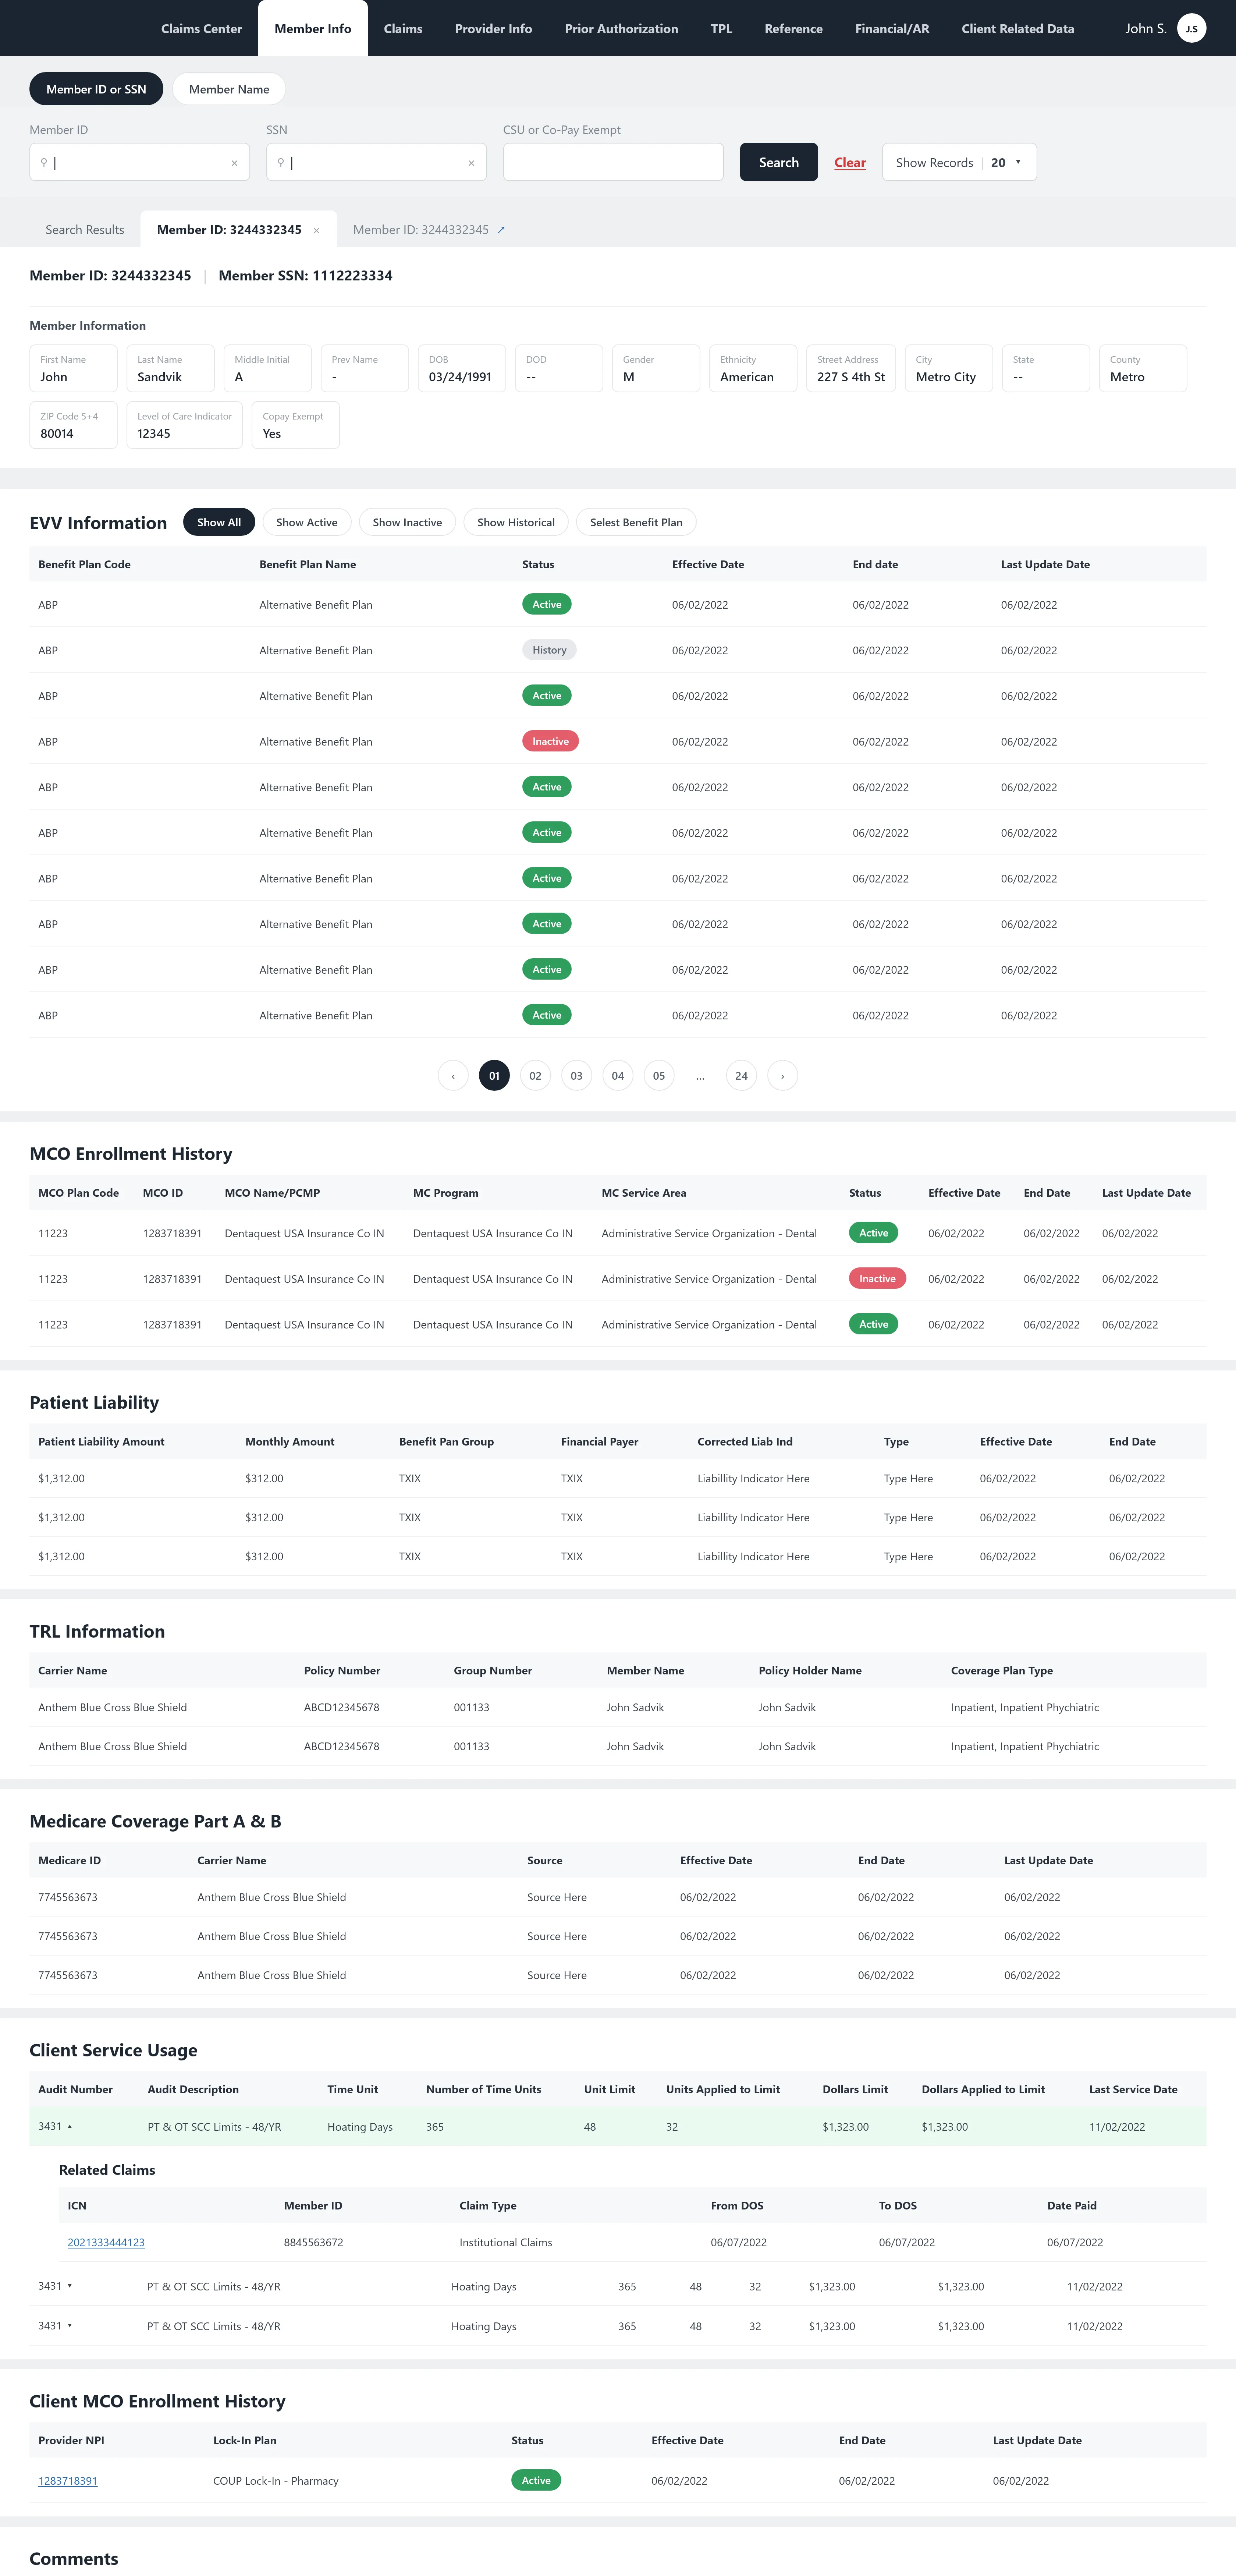Click the ZIP Code 80014 field
The image size is (1236, 2576).
click(x=73, y=425)
